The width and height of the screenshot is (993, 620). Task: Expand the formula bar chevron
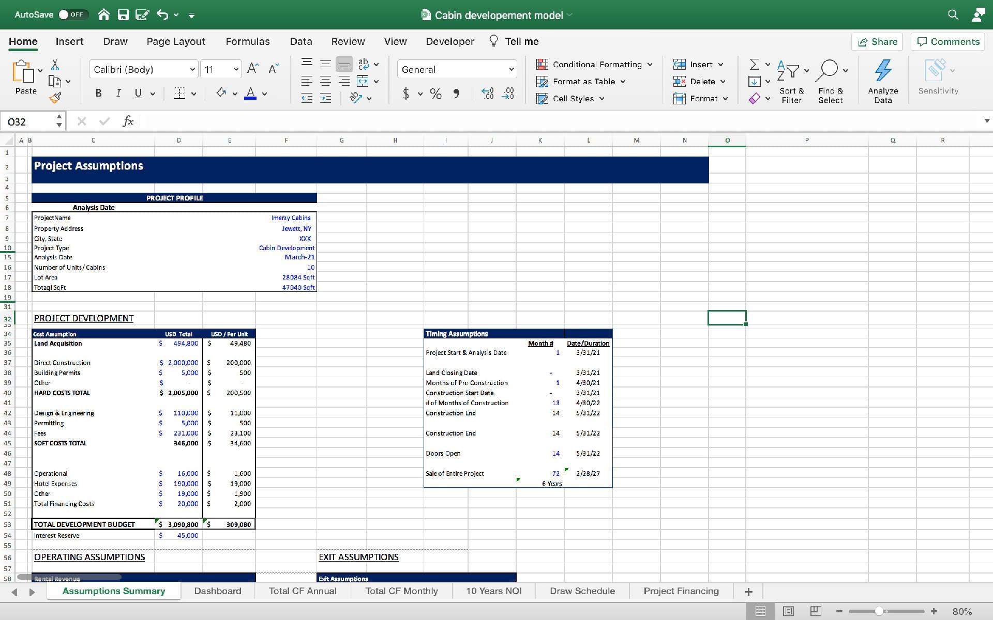pyautogui.click(x=986, y=121)
